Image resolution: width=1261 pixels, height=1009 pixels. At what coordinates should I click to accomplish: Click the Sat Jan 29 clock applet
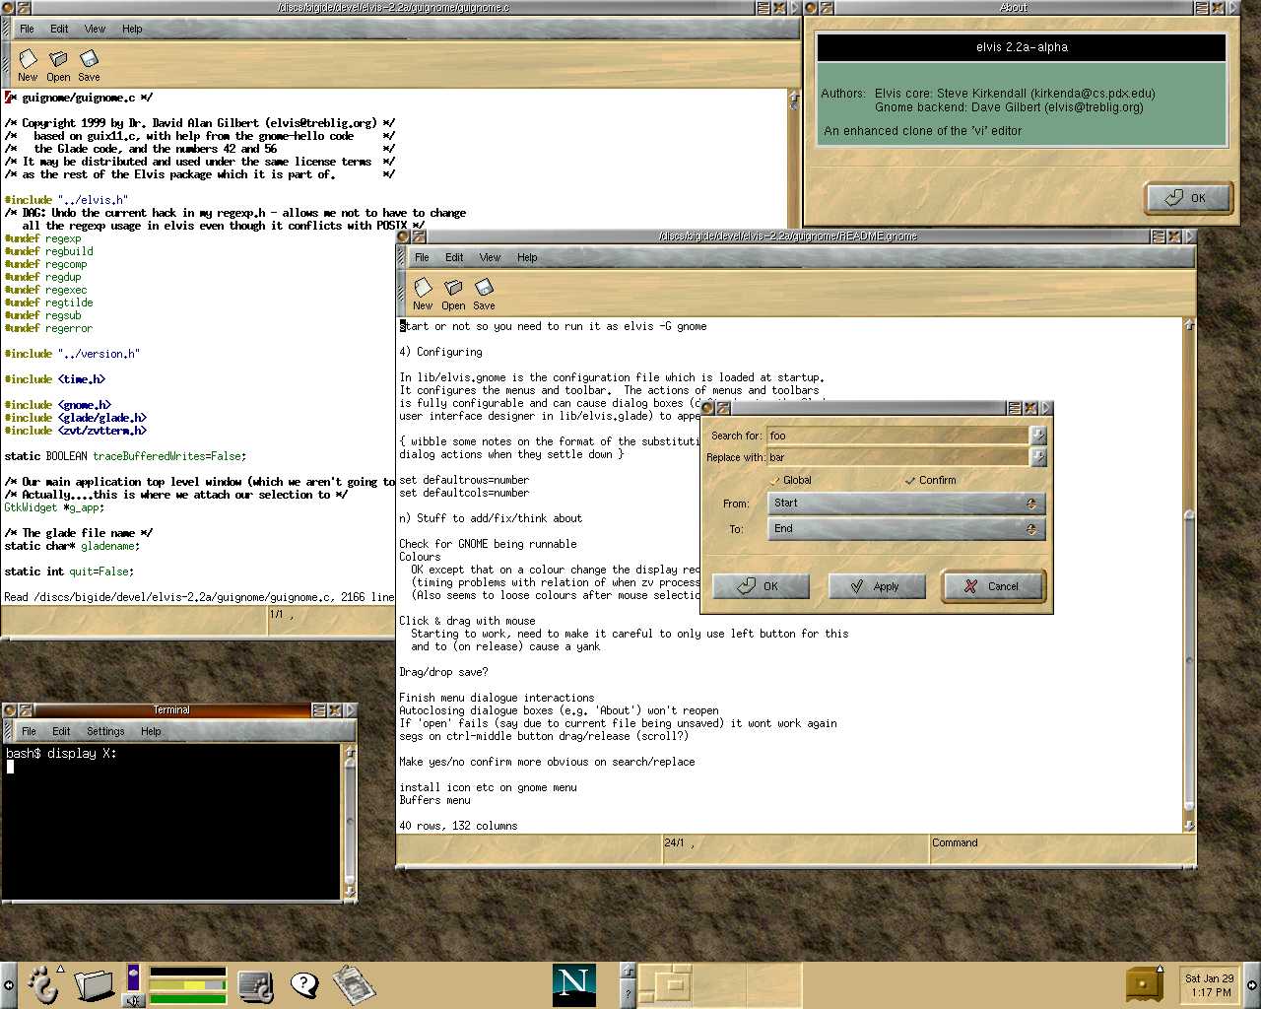click(1209, 985)
